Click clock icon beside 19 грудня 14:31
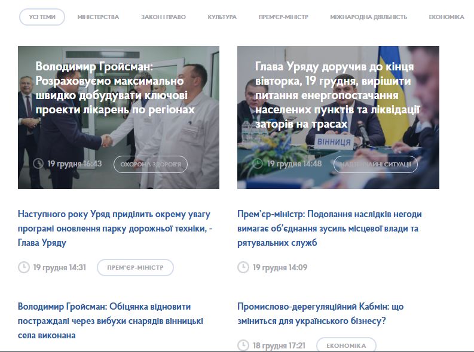 (23, 267)
